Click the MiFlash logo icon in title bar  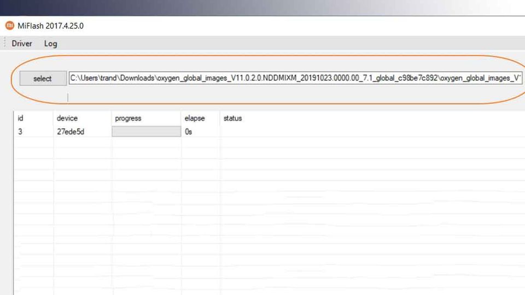(9, 26)
